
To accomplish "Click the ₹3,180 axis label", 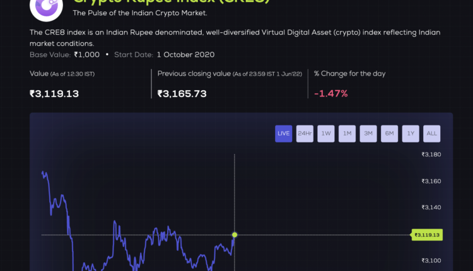I will pos(431,154).
